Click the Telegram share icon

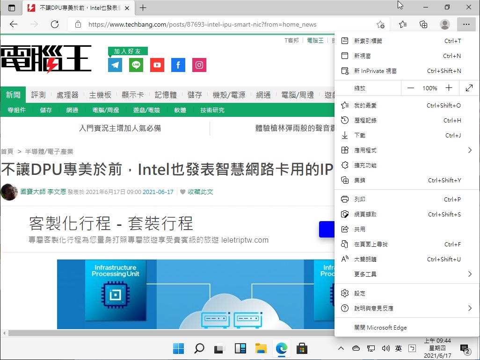pyautogui.click(x=115, y=65)
